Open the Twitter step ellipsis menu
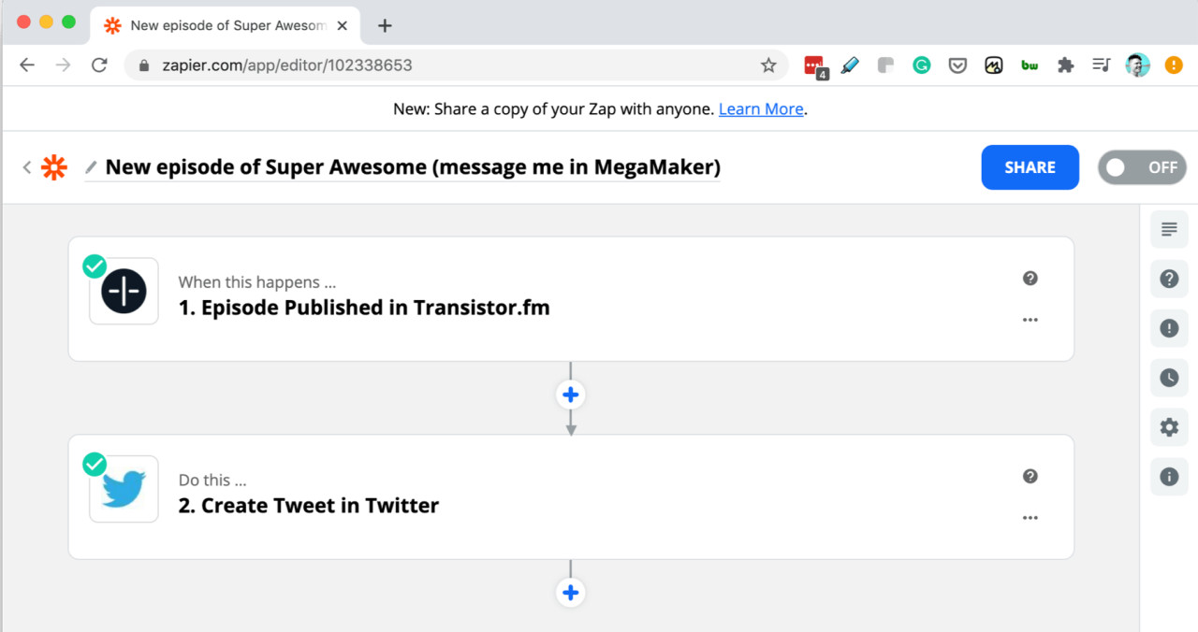 [x=1030, y=517]
